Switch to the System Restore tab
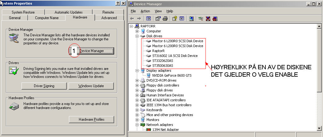 click(23, 12)
